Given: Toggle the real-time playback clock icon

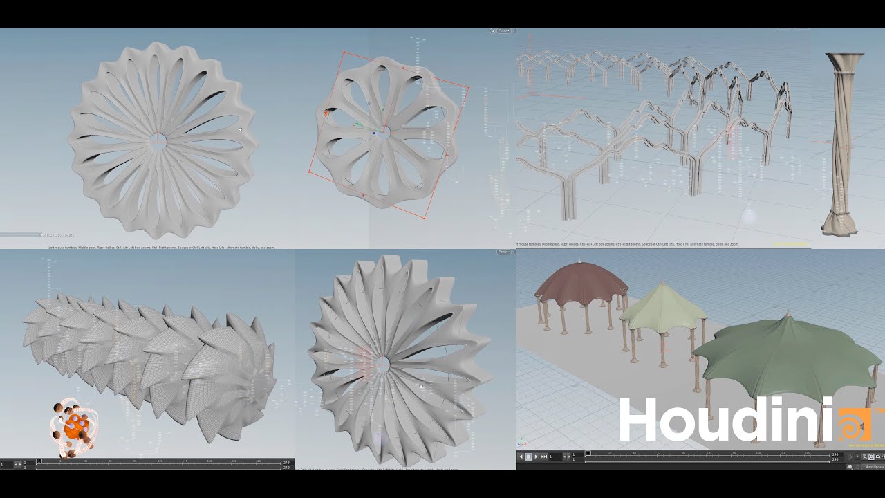Looking at the screenshot, I should pyautogui.click(x=871, y=456).
